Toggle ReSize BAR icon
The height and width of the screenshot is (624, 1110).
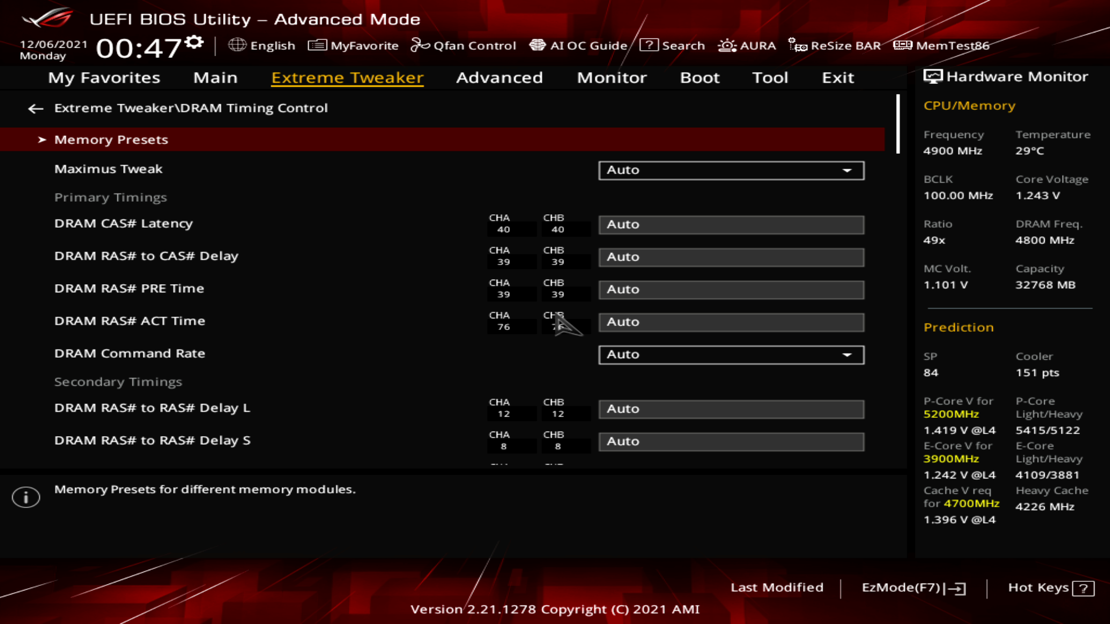pyautogui.click(x=798, y=45)
